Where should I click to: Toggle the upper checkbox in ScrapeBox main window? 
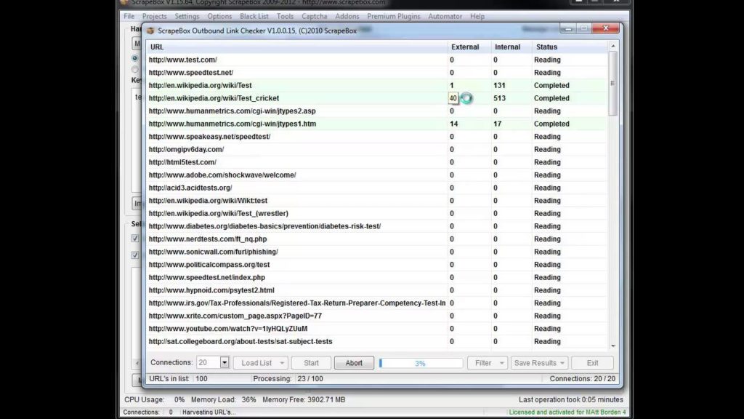[134, 238]
